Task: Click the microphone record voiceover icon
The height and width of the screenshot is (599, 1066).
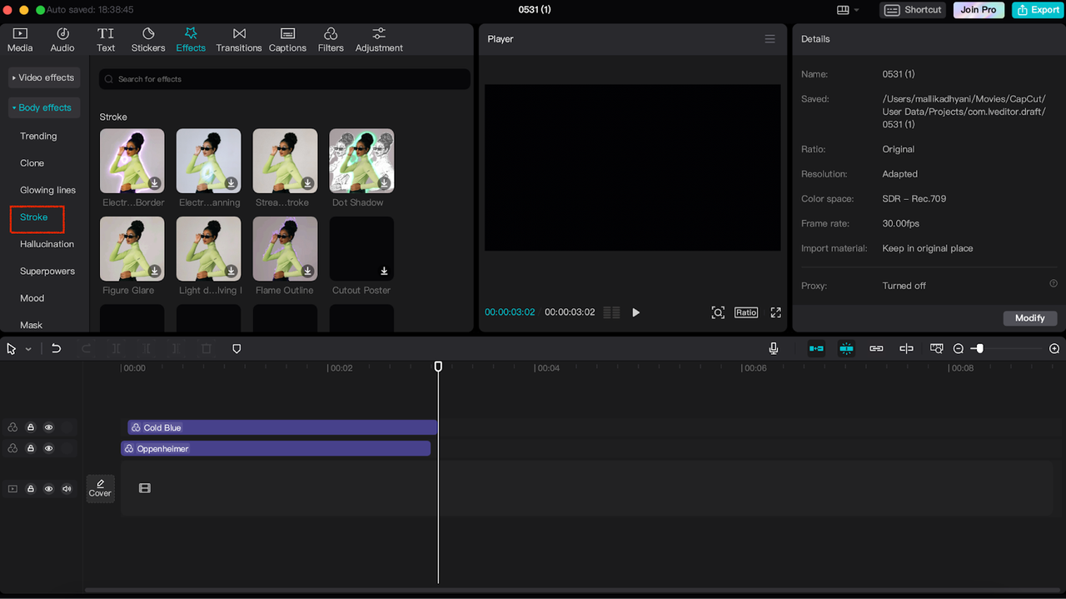Action: pos(774,348)
